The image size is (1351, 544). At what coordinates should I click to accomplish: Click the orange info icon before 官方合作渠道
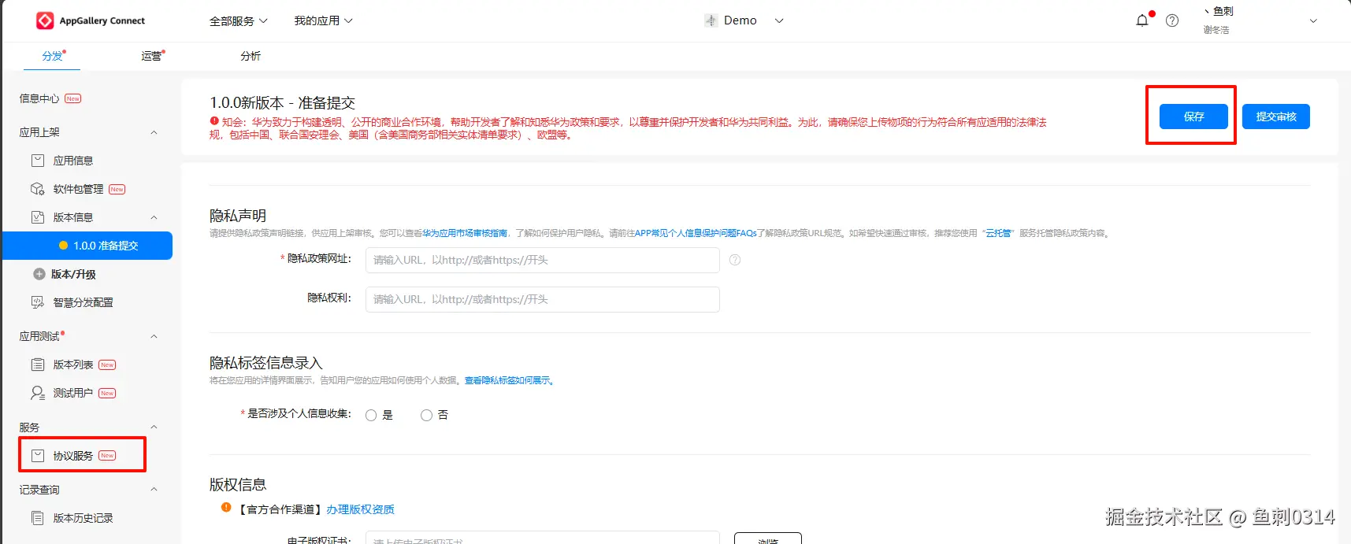[226, 508]
